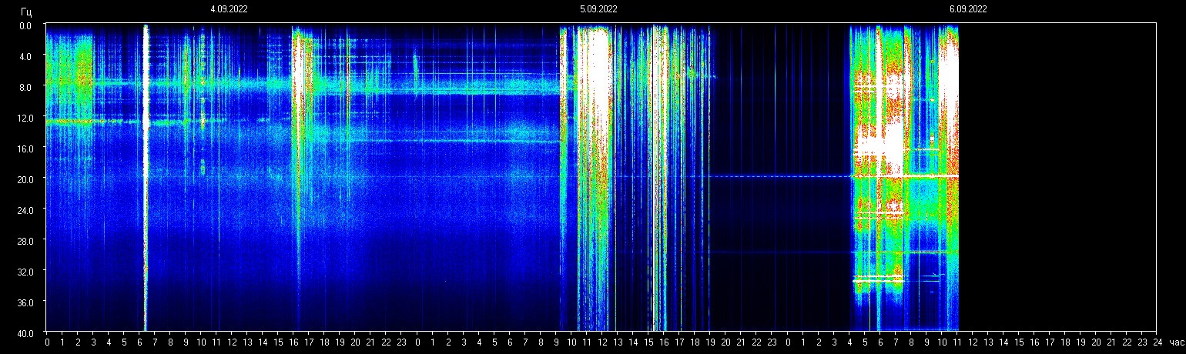The image size is (1186, 354).
Task: Click hour 19 label under 5.09.2022
Action: (710, 342)
